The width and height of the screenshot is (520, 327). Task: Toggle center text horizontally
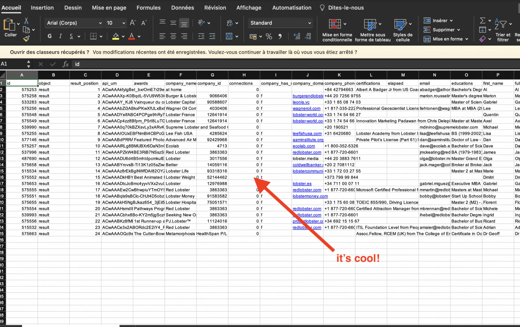click(173, 36)
